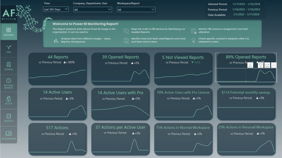Image resolution: width=282 pixels, height=158 pixels.
Task: Click the 517 Actions sparkline chart
Action: 57,146
